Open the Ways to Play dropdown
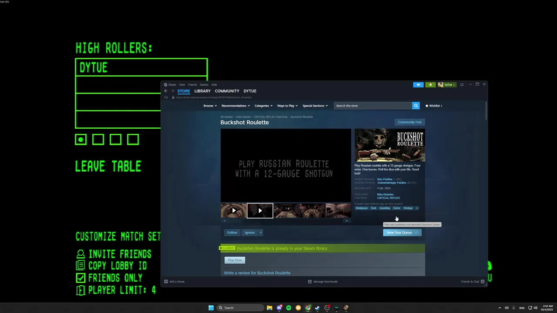This screenshot has height=313, width=557. [287, 106]
